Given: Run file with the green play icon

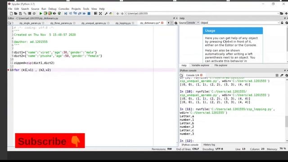Looking at the screenshot, I should 41,13.
